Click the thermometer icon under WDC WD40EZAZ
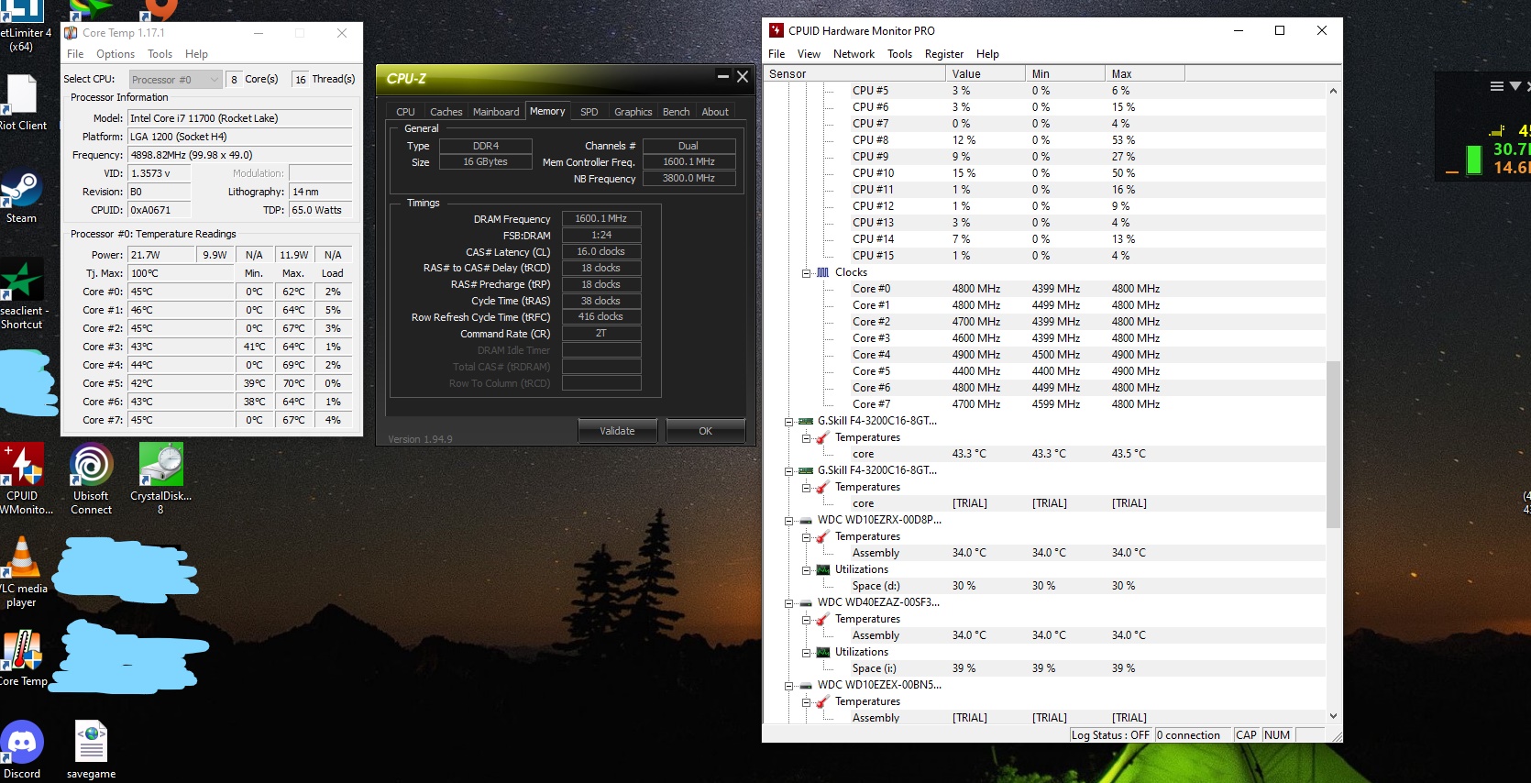 pos(823,619)
